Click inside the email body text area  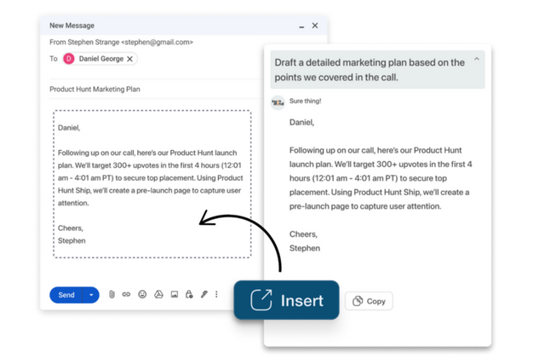click(x=152, y=183)
